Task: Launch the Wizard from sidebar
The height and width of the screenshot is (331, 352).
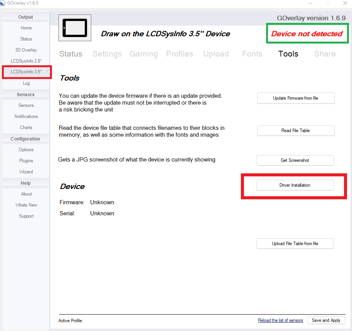Action: click(26, 171)
